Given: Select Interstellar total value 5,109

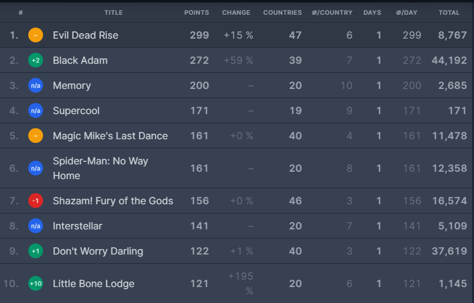Looking at the screenshot, I should tap(452, 226).
